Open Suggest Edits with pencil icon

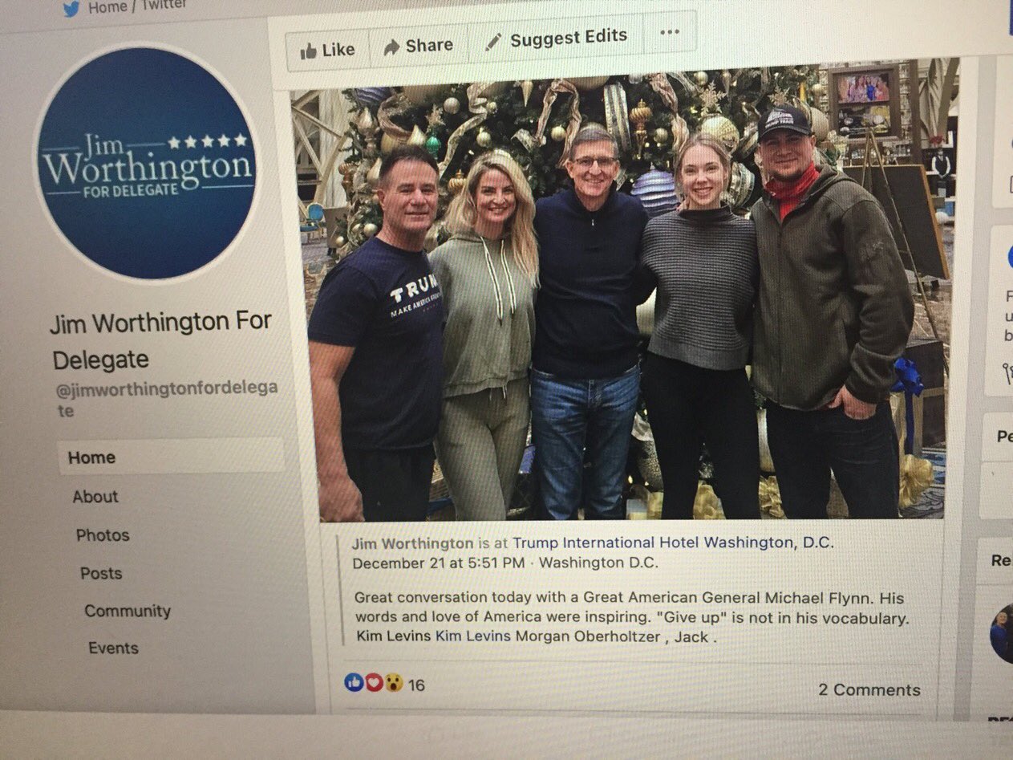pyautogui.click(x=556, y=39)
